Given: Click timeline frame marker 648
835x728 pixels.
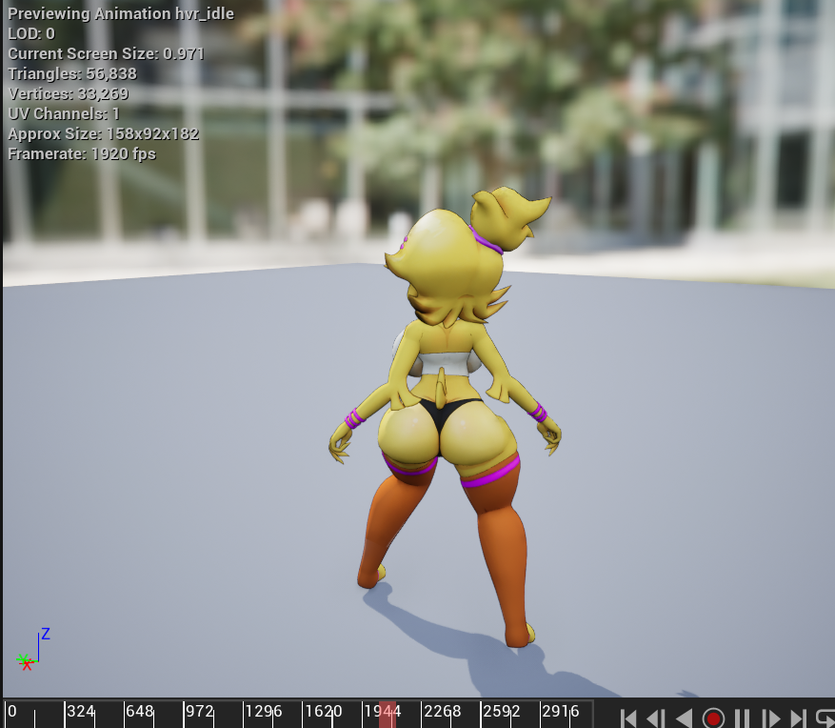Looking at the screenshot, I should coord(140,711).
